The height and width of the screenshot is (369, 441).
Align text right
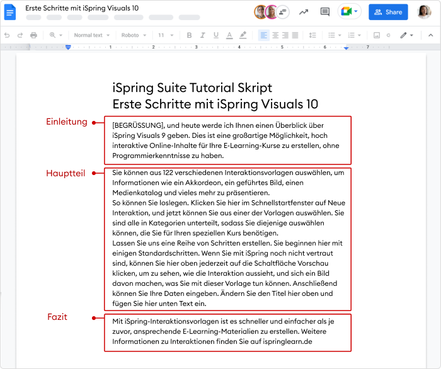click(x=285, y=35)
